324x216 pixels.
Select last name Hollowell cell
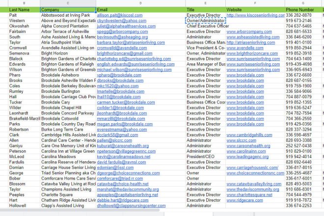(x=24, y=206)
